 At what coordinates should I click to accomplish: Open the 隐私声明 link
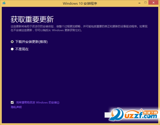tap(16, 107)
